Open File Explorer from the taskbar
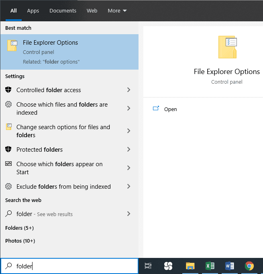This screenshot has width=263, height=274. point(190,266)
